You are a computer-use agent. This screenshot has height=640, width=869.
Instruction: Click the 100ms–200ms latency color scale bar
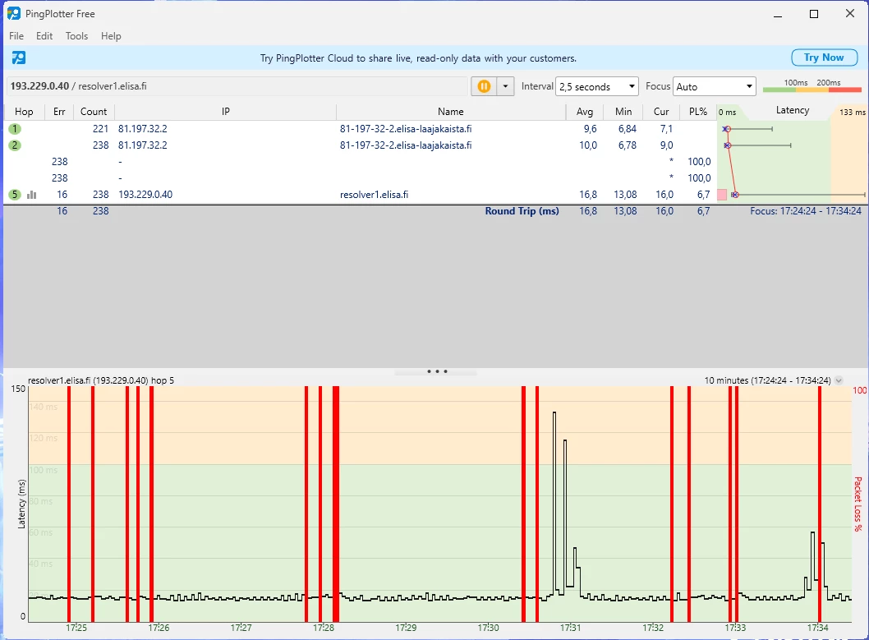click(x=812, y=90)
